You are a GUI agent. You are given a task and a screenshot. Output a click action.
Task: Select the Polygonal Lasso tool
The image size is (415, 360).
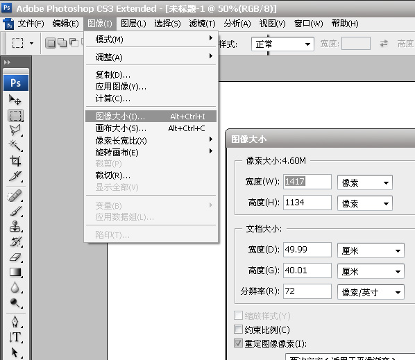click(x=15, y=130)
